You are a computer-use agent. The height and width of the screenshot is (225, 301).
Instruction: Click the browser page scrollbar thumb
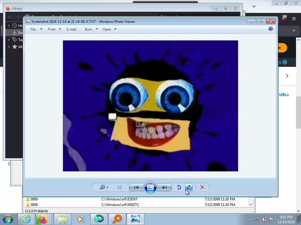298,112
